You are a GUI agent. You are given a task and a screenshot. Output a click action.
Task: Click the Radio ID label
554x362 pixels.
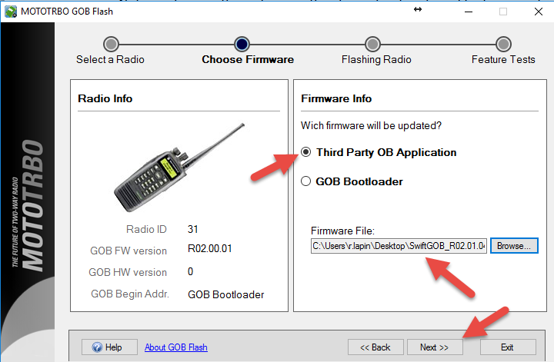coord(146,229)
